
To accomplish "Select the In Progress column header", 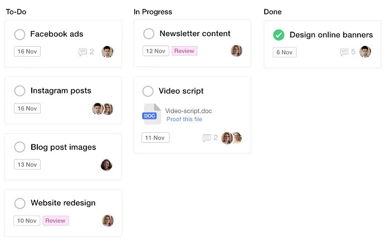I will (153, 12).
